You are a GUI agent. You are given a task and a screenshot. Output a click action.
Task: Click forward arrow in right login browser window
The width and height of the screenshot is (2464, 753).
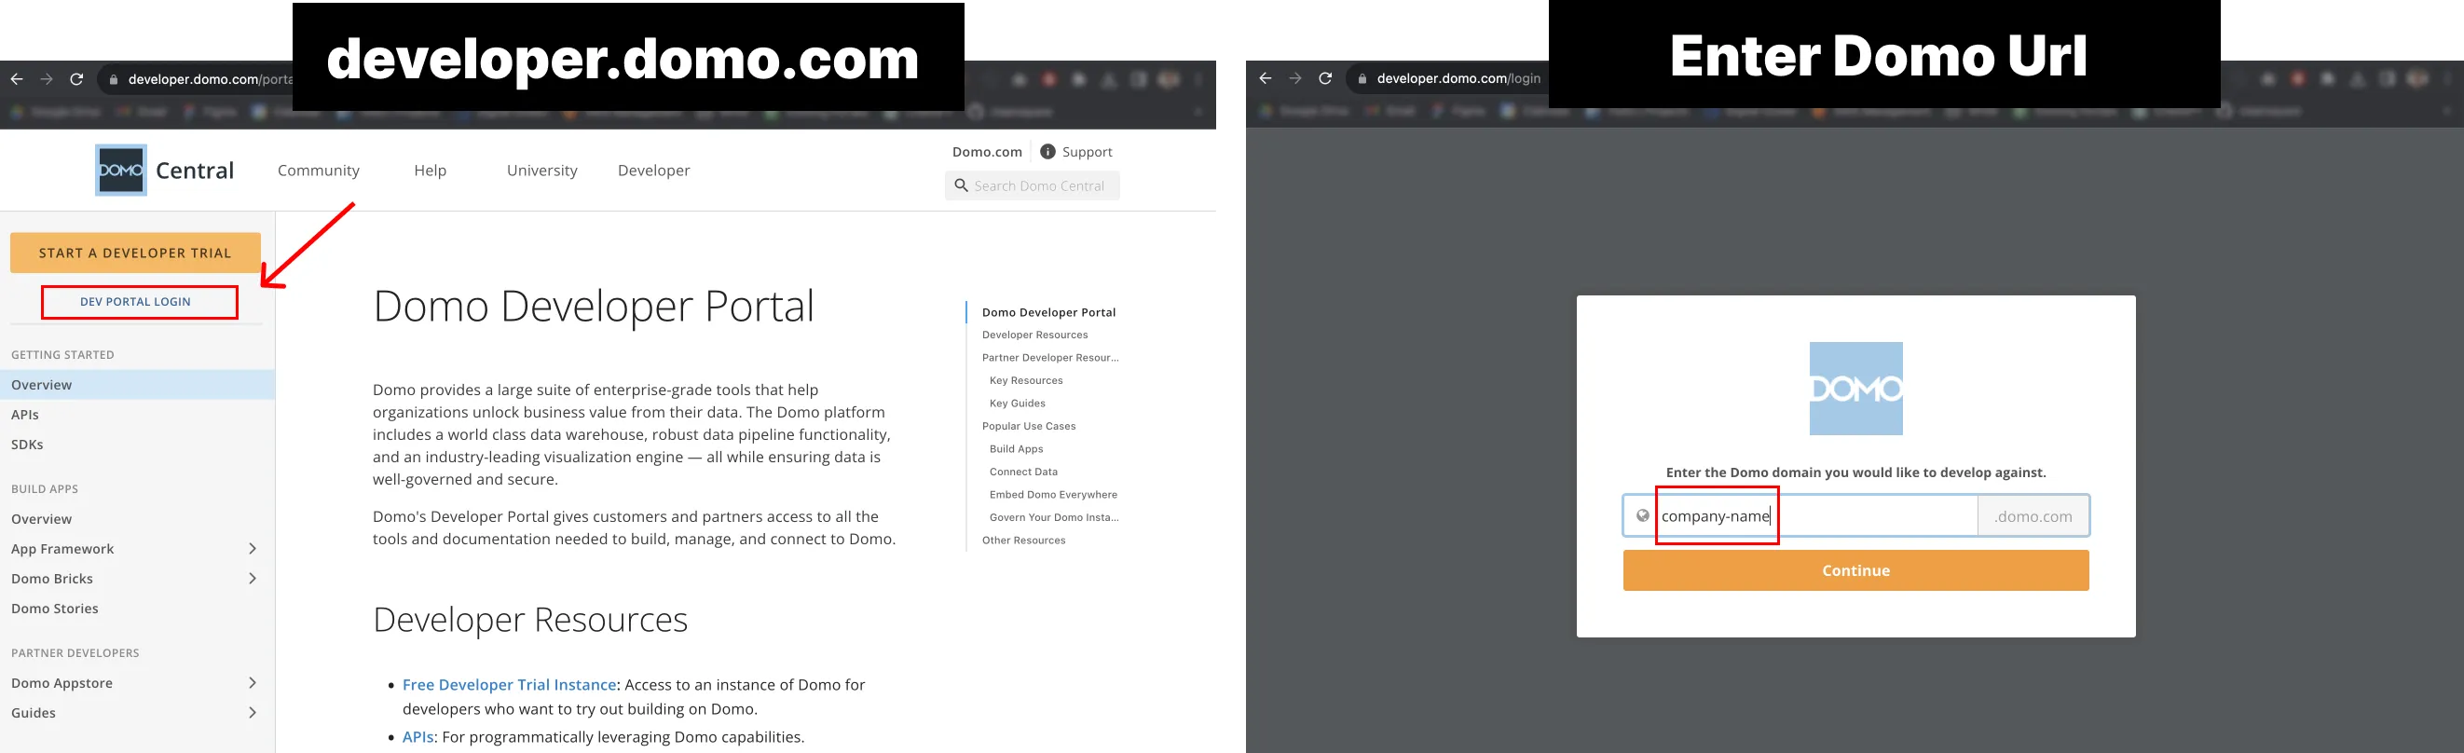click(1295, 78)
